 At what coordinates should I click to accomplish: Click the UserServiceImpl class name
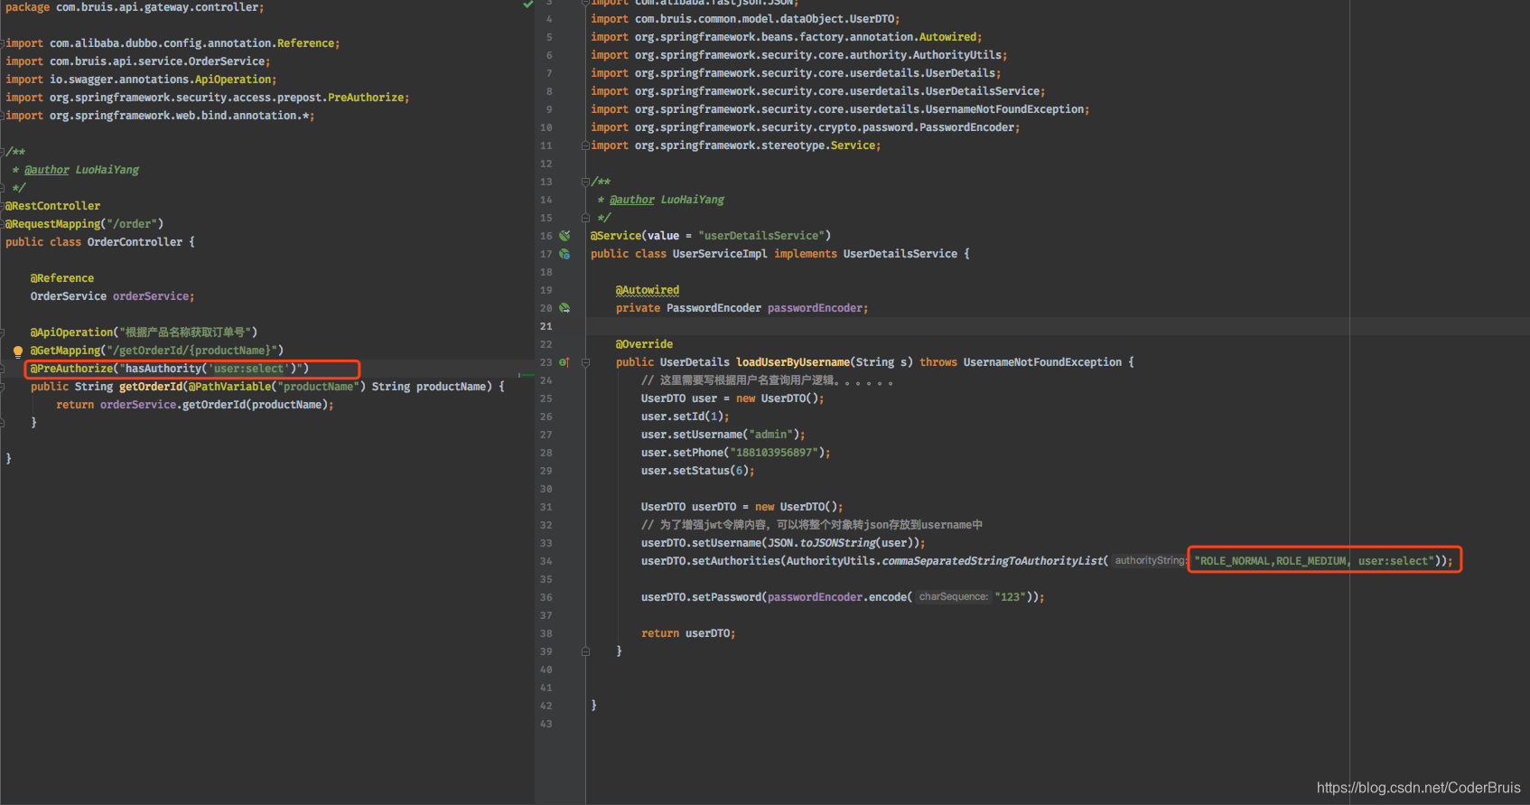click(x=720, y=254)
